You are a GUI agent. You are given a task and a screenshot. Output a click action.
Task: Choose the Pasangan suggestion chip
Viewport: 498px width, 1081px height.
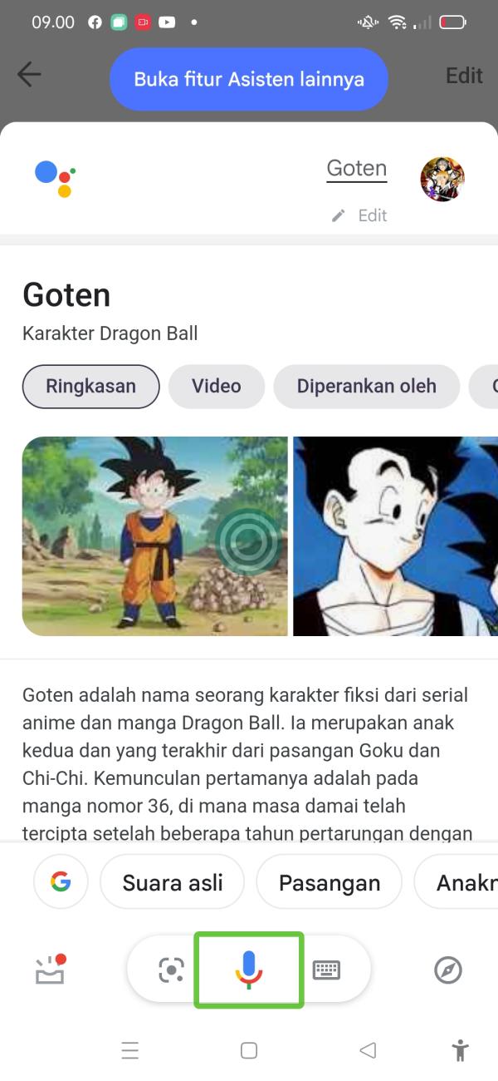[330, 882]
